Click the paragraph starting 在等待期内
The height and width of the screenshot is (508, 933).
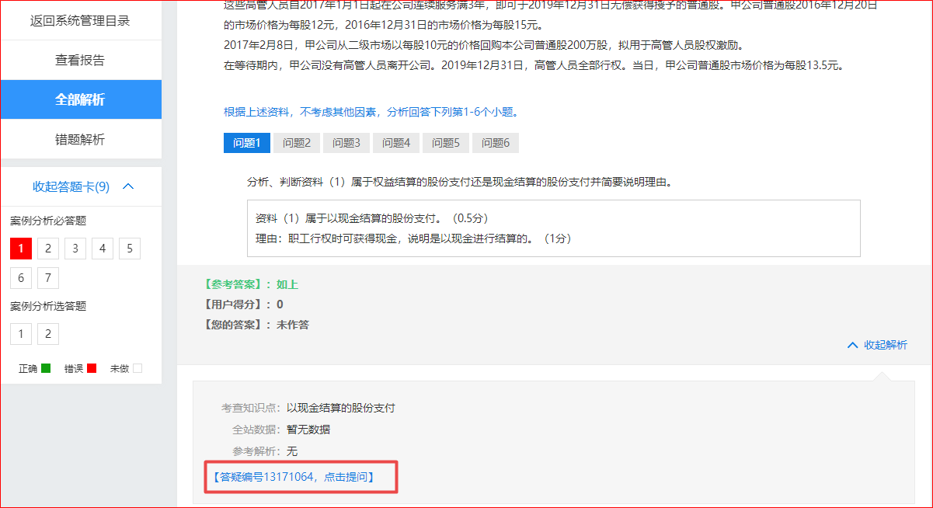pyautogui.click(x=534, y=65)
